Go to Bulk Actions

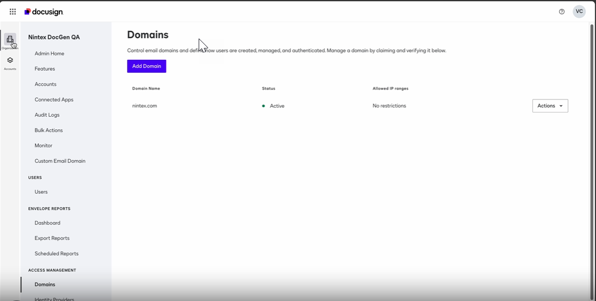[48, 130]
